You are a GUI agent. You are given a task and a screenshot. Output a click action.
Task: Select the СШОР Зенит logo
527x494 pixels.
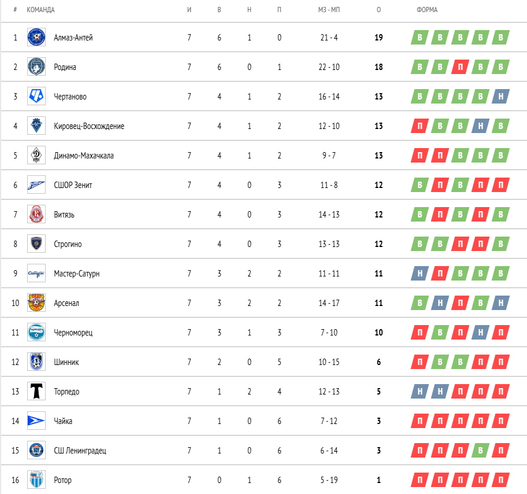36,185
